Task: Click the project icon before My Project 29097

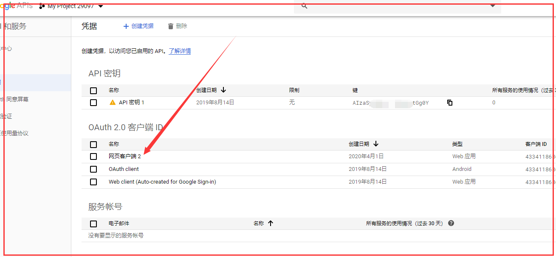Action: pyautogui.click(x=42, y=6)
